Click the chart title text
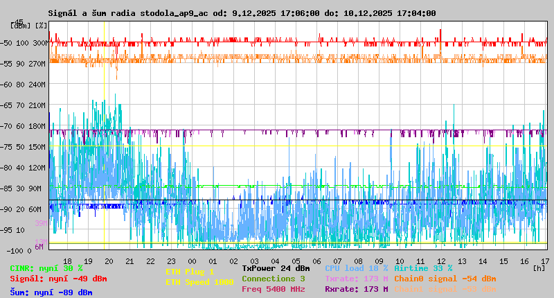The image size is (554, 298). pyautogui.click(x=242, y=12)
